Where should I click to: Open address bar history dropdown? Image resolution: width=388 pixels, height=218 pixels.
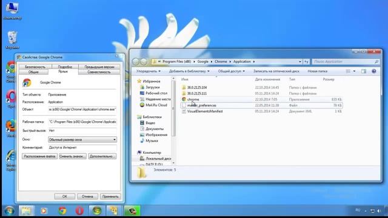pos(300,62)
